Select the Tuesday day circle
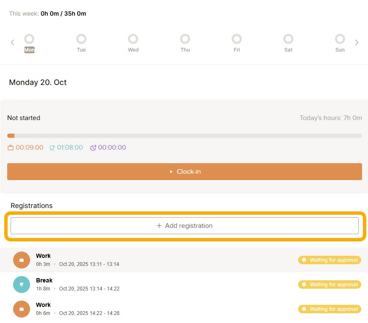 [x=81, y=39]
